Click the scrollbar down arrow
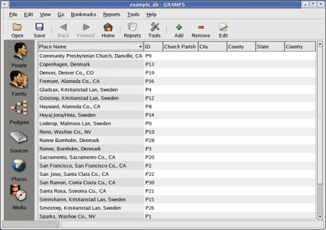 [320, 217]
